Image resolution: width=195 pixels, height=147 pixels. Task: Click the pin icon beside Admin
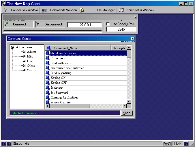(x=24, y=52)
